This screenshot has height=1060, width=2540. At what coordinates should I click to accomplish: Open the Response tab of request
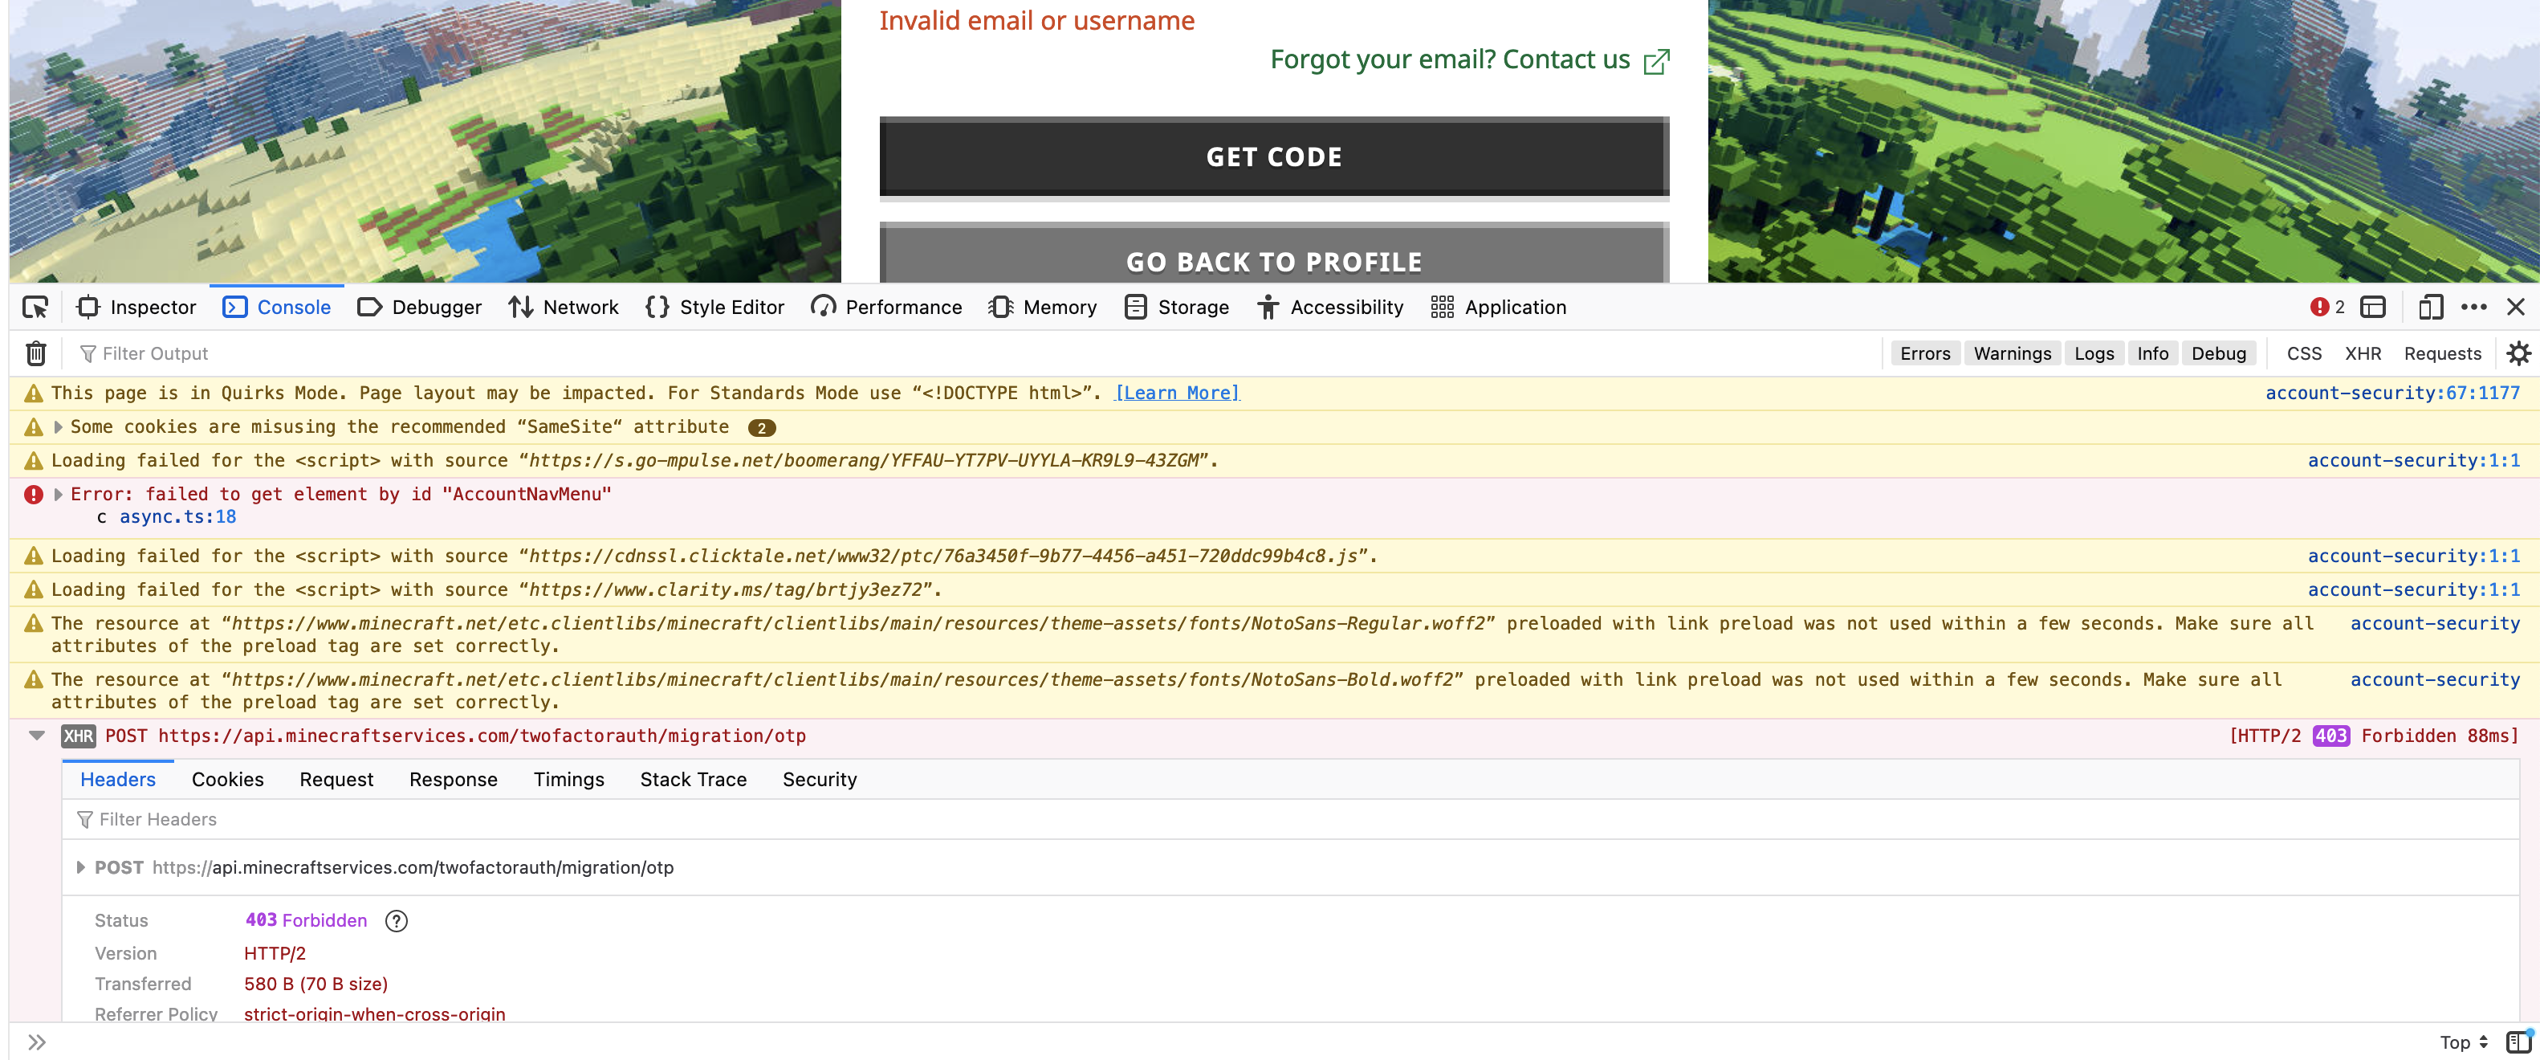(x=453, y=779)
